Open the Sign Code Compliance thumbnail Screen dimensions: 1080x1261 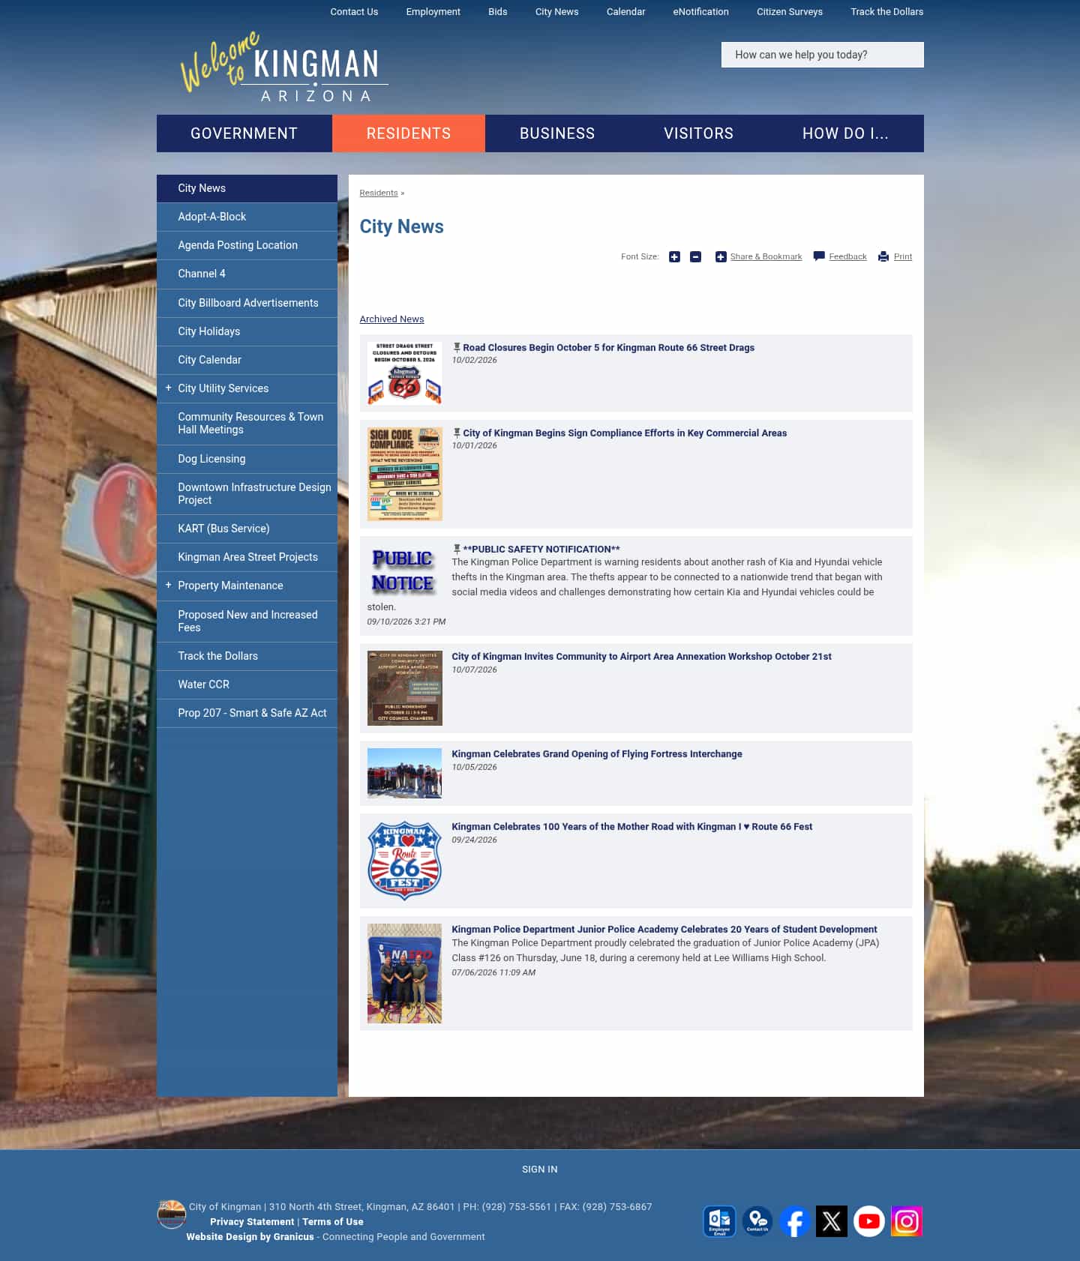click(405, 474)
